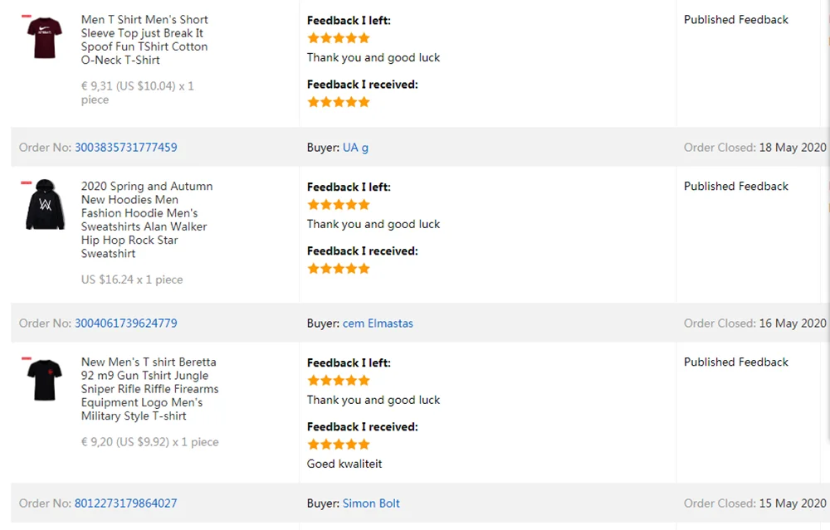Click the red badge icon on maroon T-shirt
This screenshot has height=530, width=830.
click(27, 17)
